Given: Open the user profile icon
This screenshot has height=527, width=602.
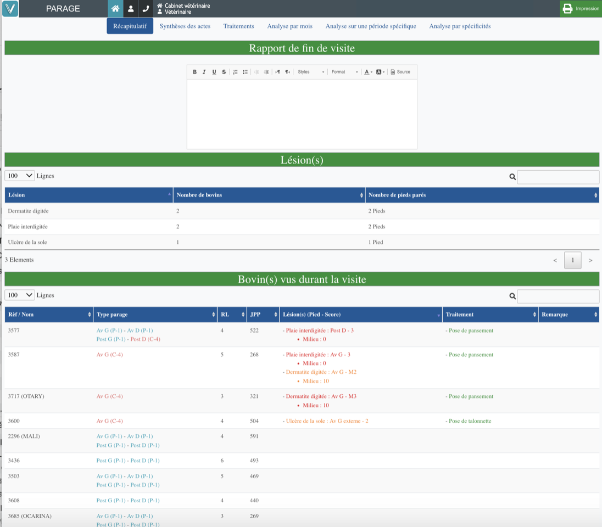Looking at the screenshot, I should pos(131,8).
